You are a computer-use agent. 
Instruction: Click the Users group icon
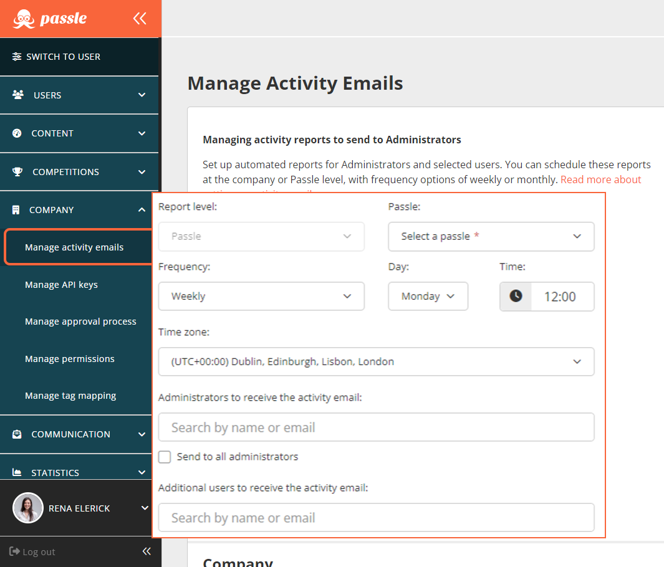click(18, 95)
